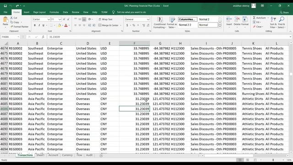Click the Select All corner triangle
Image resolution: width=293 pixels, height=165 pixels.
tap(6, 44)
